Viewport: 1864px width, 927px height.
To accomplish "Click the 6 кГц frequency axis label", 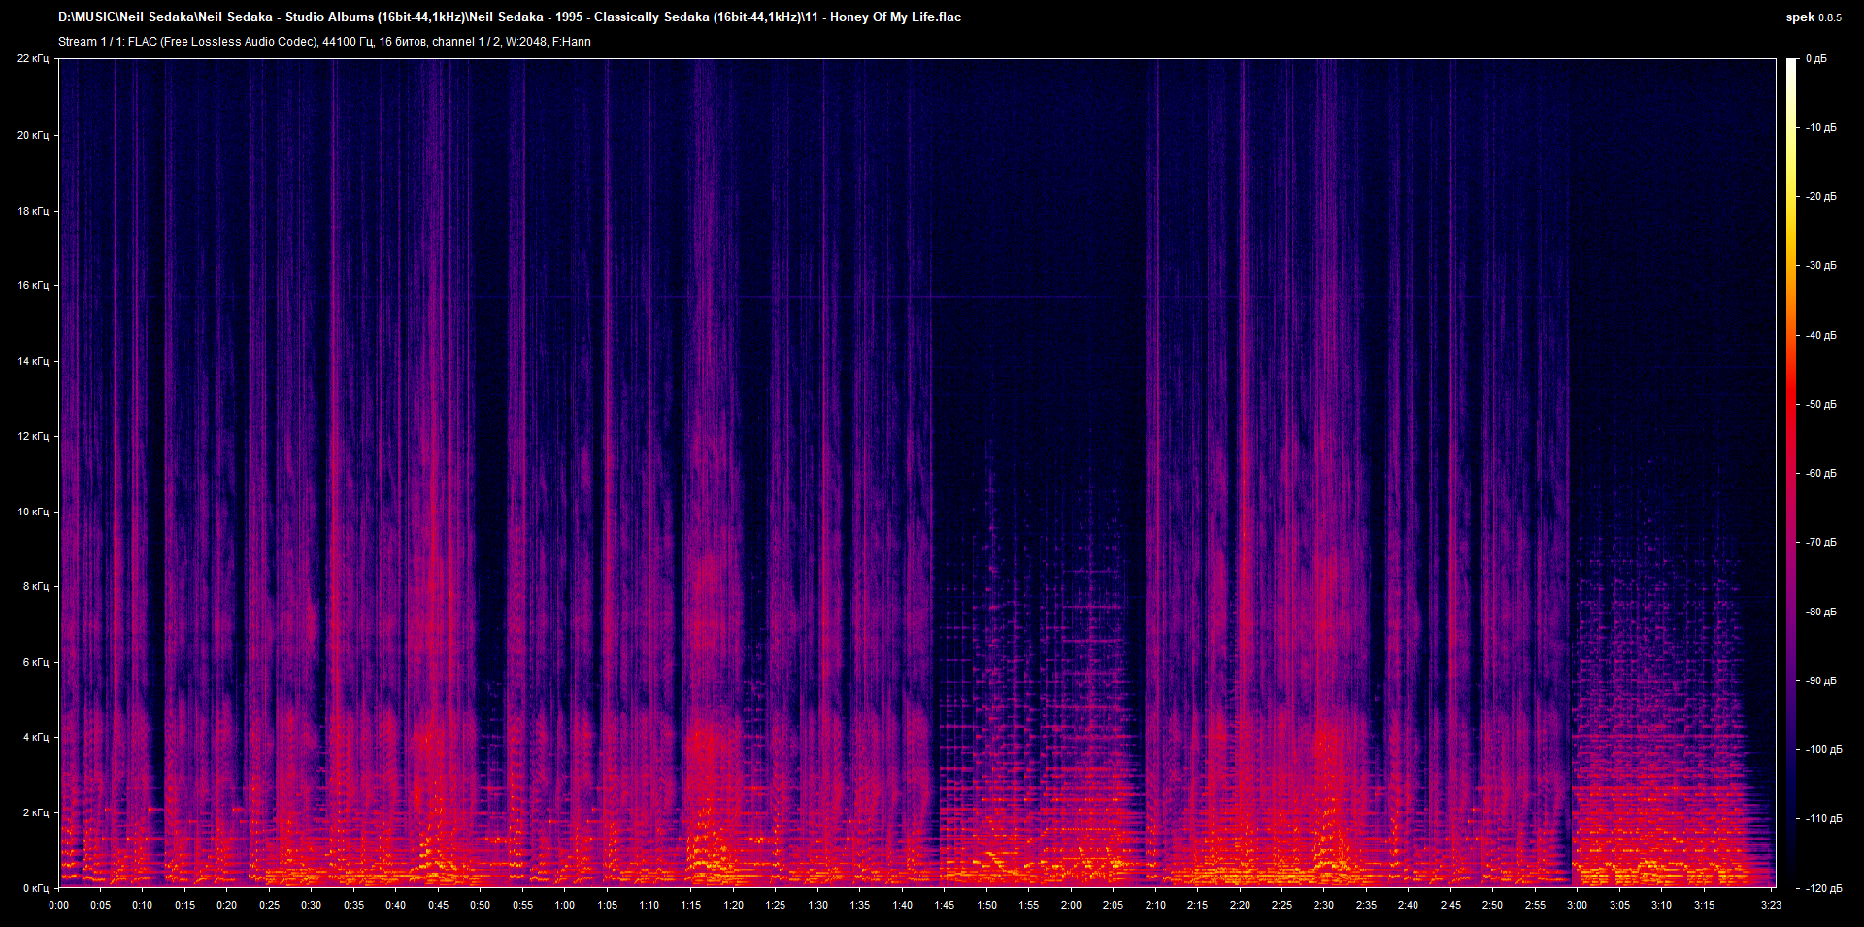I will point(36,662).
